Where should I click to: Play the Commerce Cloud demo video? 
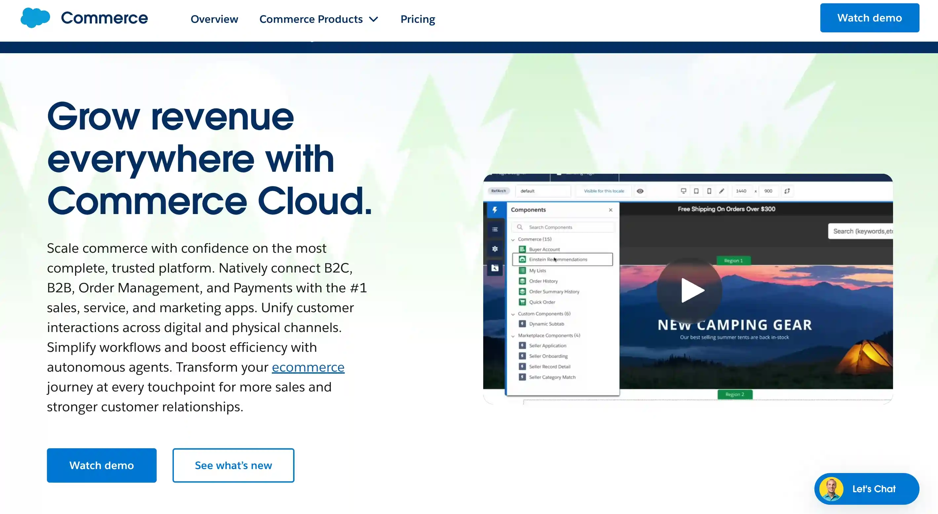pos(689,290)
